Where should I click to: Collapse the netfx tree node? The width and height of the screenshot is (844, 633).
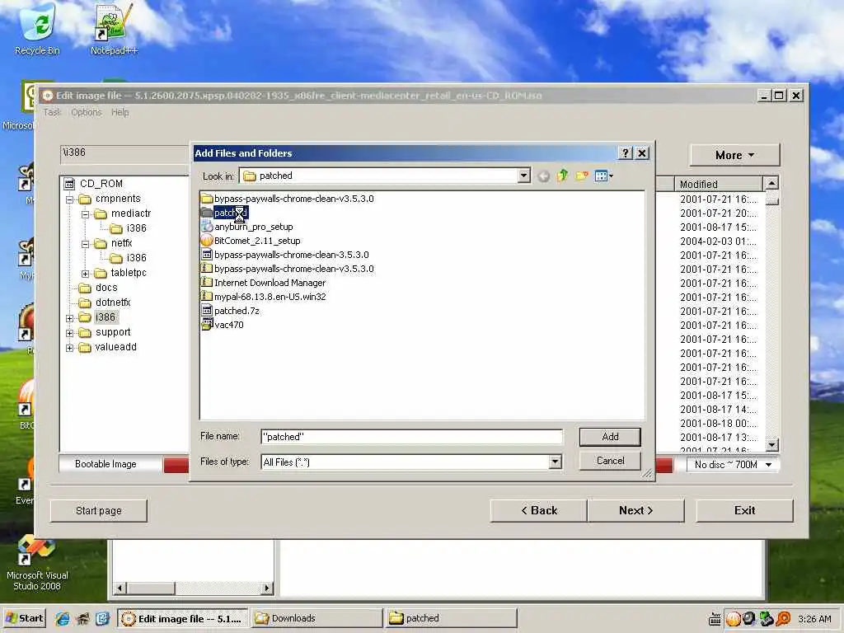pyautogui.click(x=85, y=244)
